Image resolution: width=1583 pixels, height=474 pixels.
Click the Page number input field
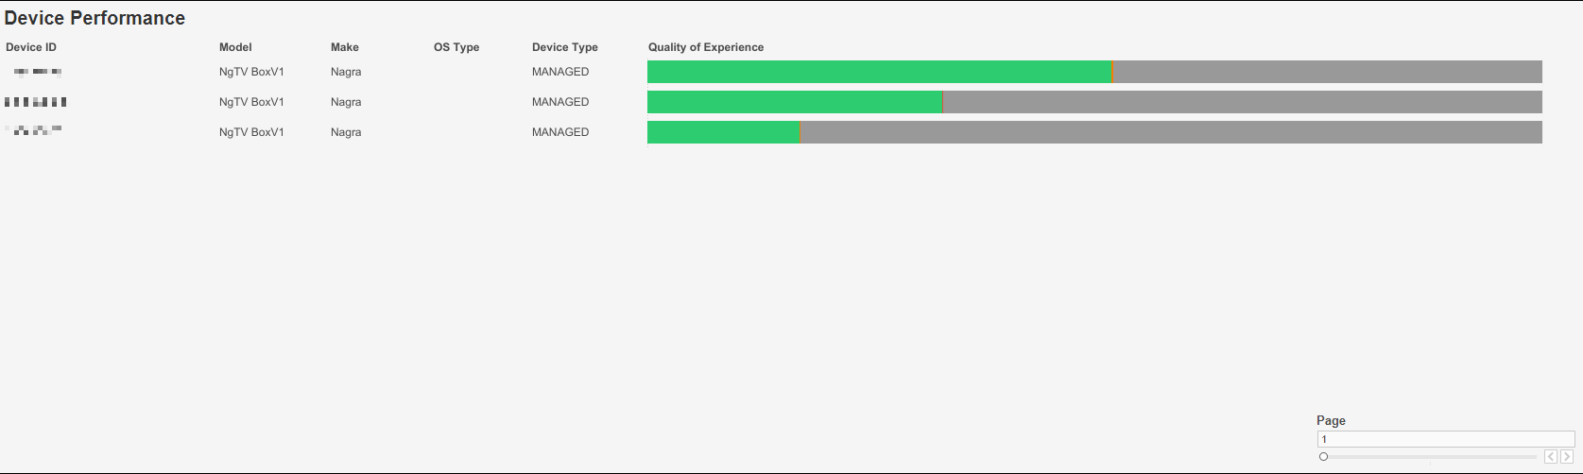tap(1445, 439)
